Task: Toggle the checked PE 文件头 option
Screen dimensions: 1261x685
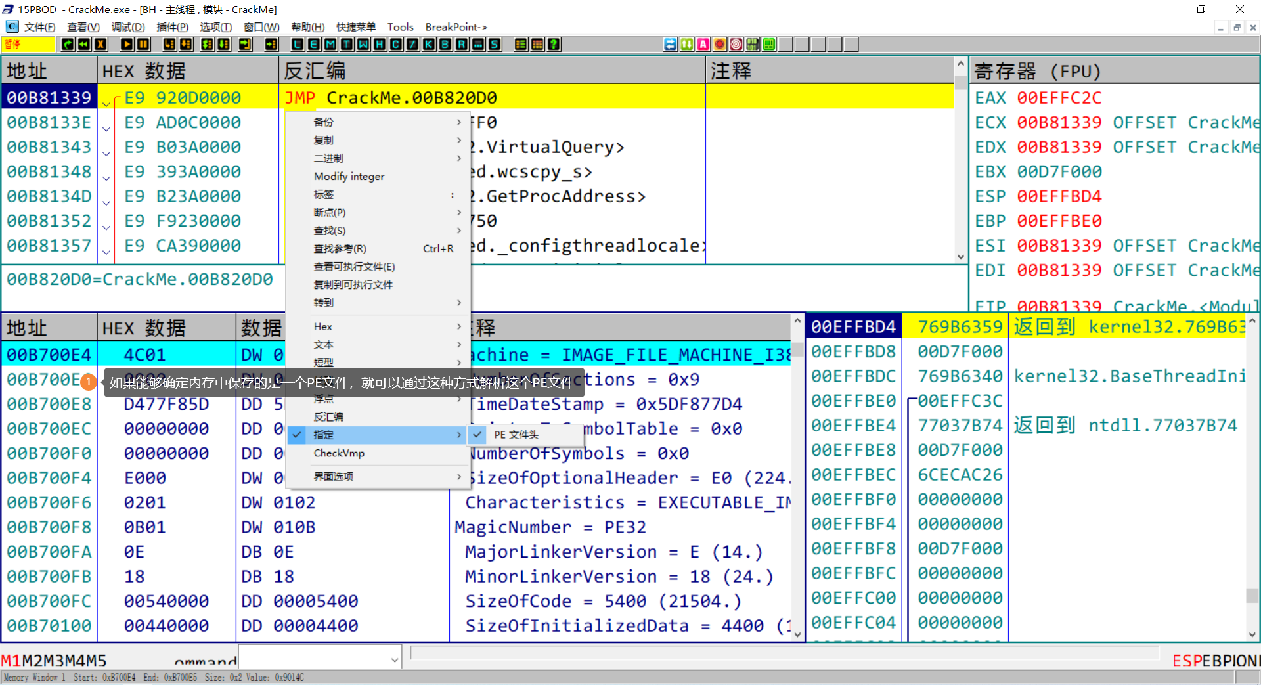Action: pyautogui.click(x=516, y=435)
